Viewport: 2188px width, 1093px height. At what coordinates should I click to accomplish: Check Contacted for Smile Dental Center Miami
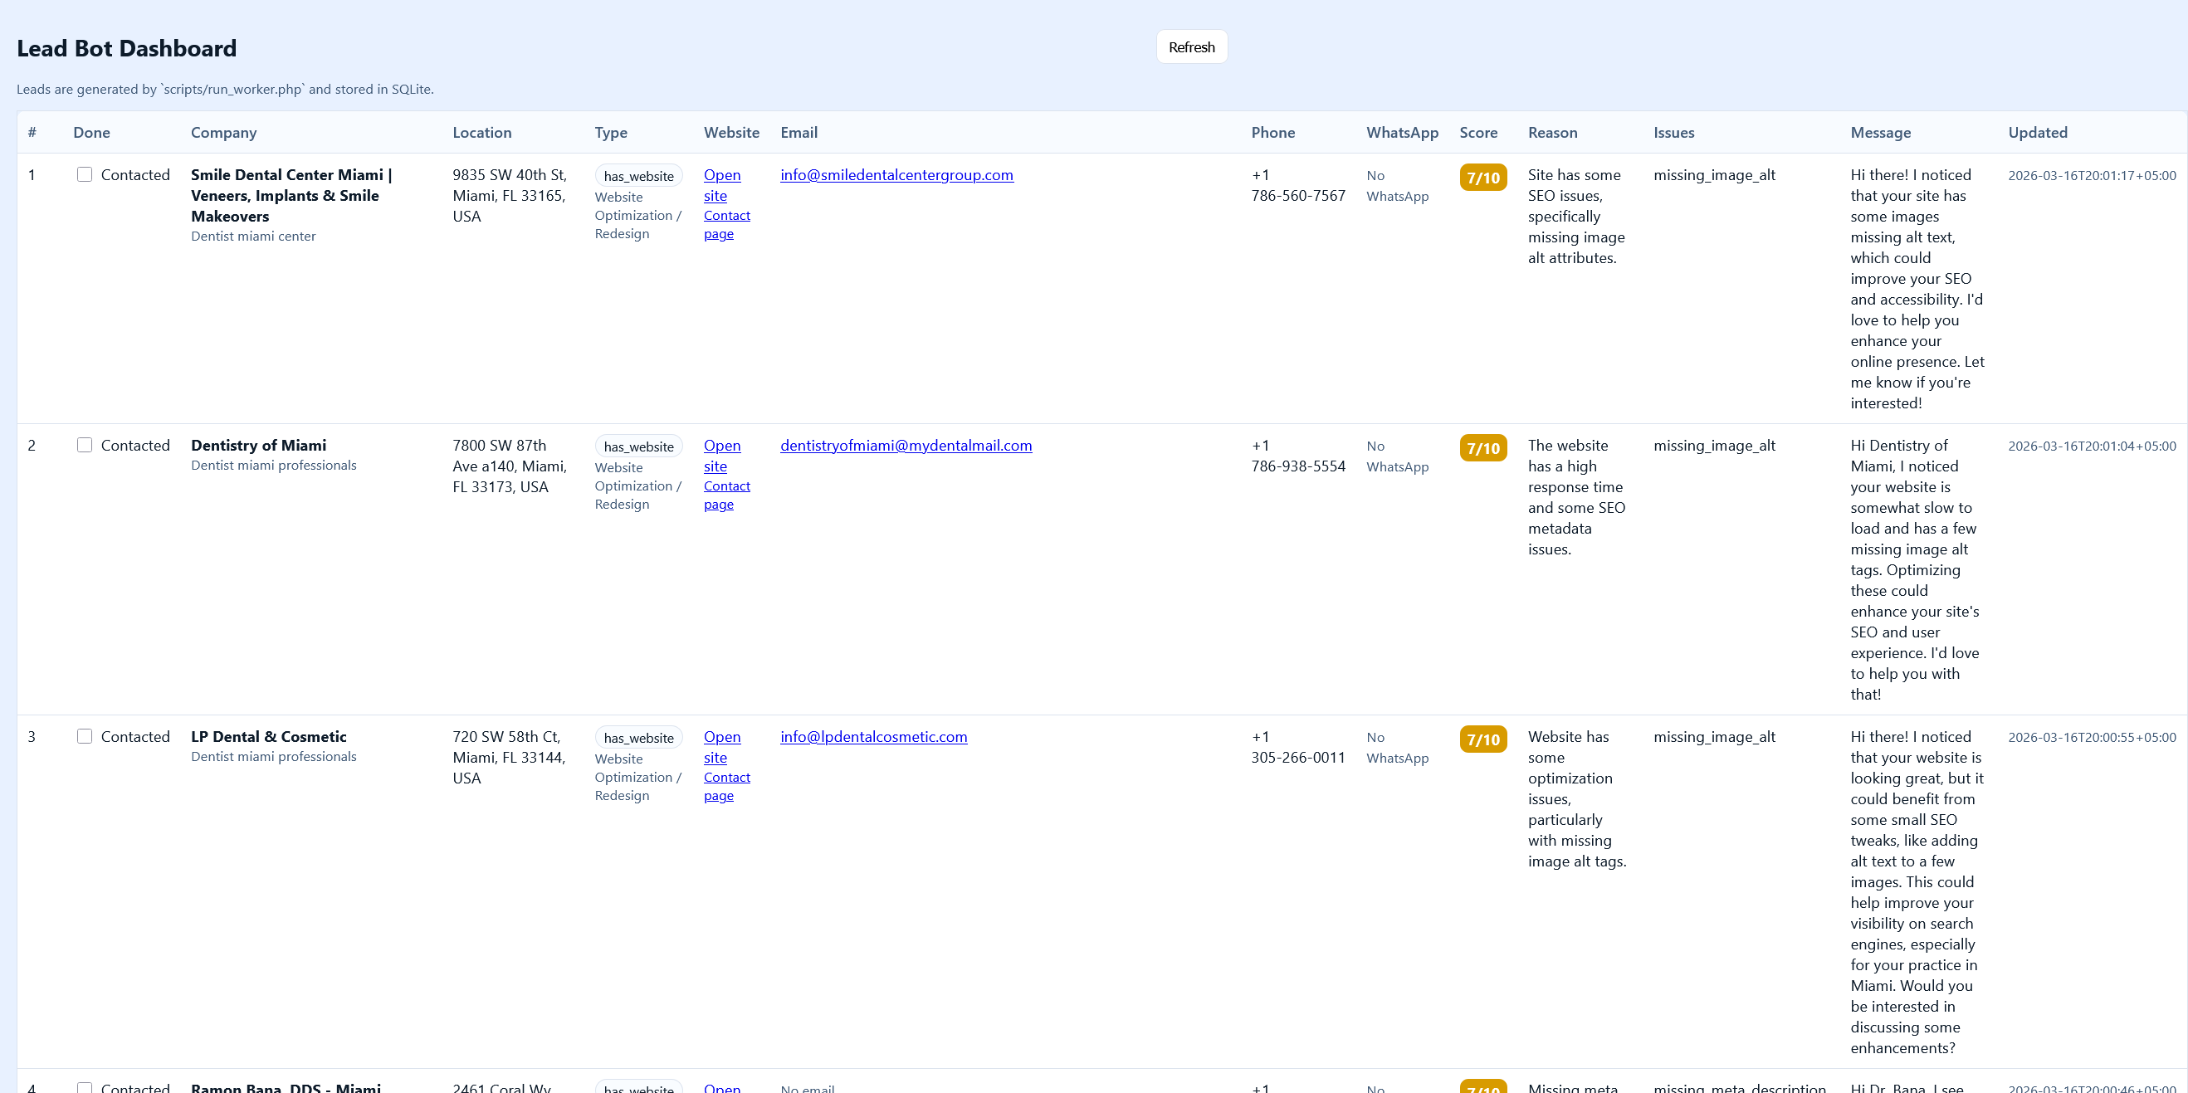click(x=85, y=174)
